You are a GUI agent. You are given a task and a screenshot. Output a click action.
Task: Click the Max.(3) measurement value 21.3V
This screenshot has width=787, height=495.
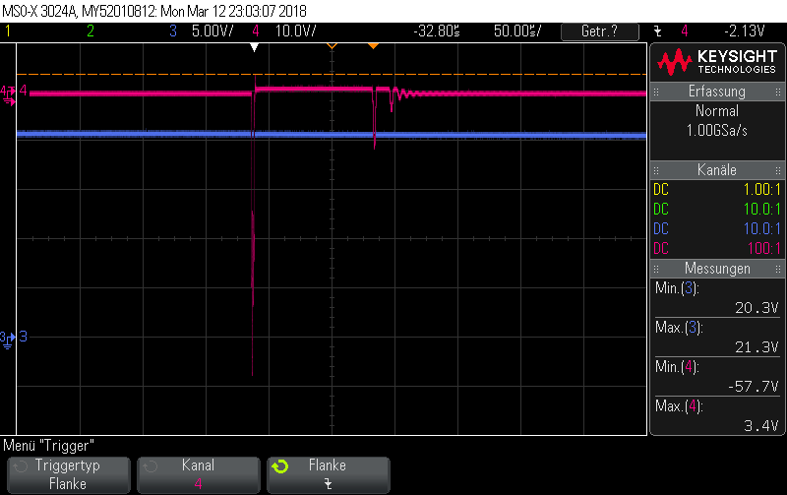pos(757,347)
